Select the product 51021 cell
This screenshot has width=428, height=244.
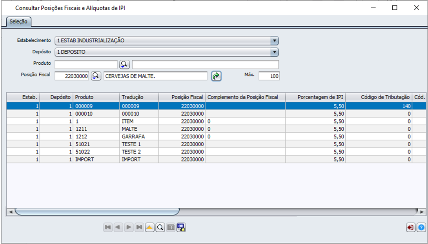[x=97, y=144]
